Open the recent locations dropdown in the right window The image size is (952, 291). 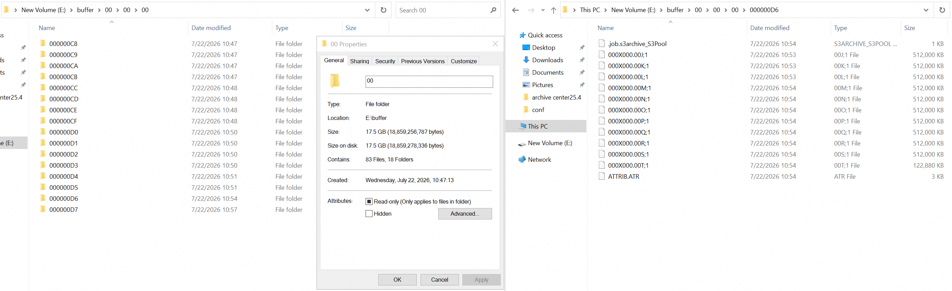click(x=543, y=10)
